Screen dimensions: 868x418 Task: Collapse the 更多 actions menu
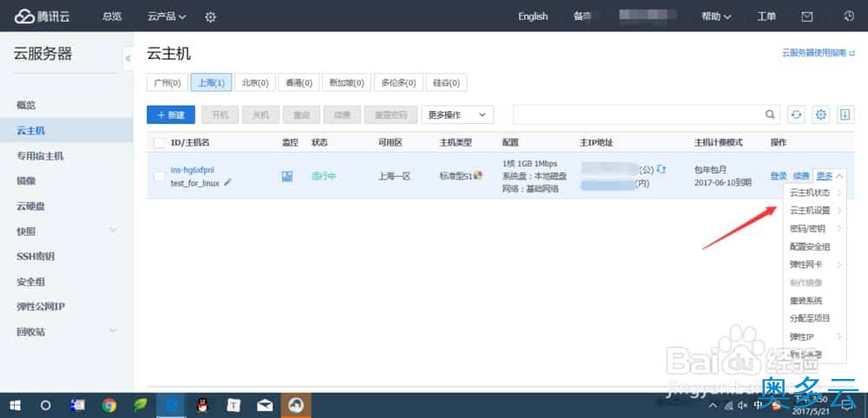tap(830, 176)
